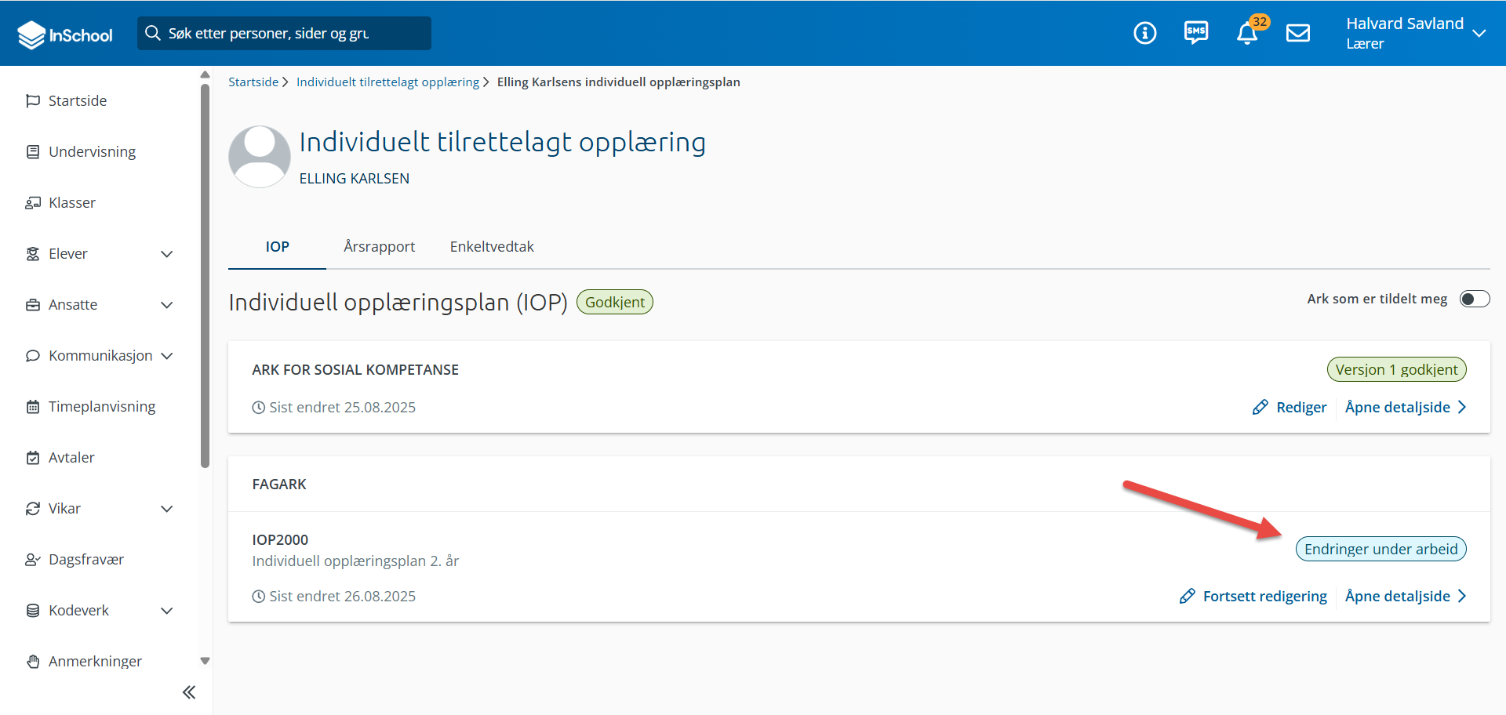Click 'Individuell opplæringsplan 2. år' text

pyautogui.click(x=355, y=561)
